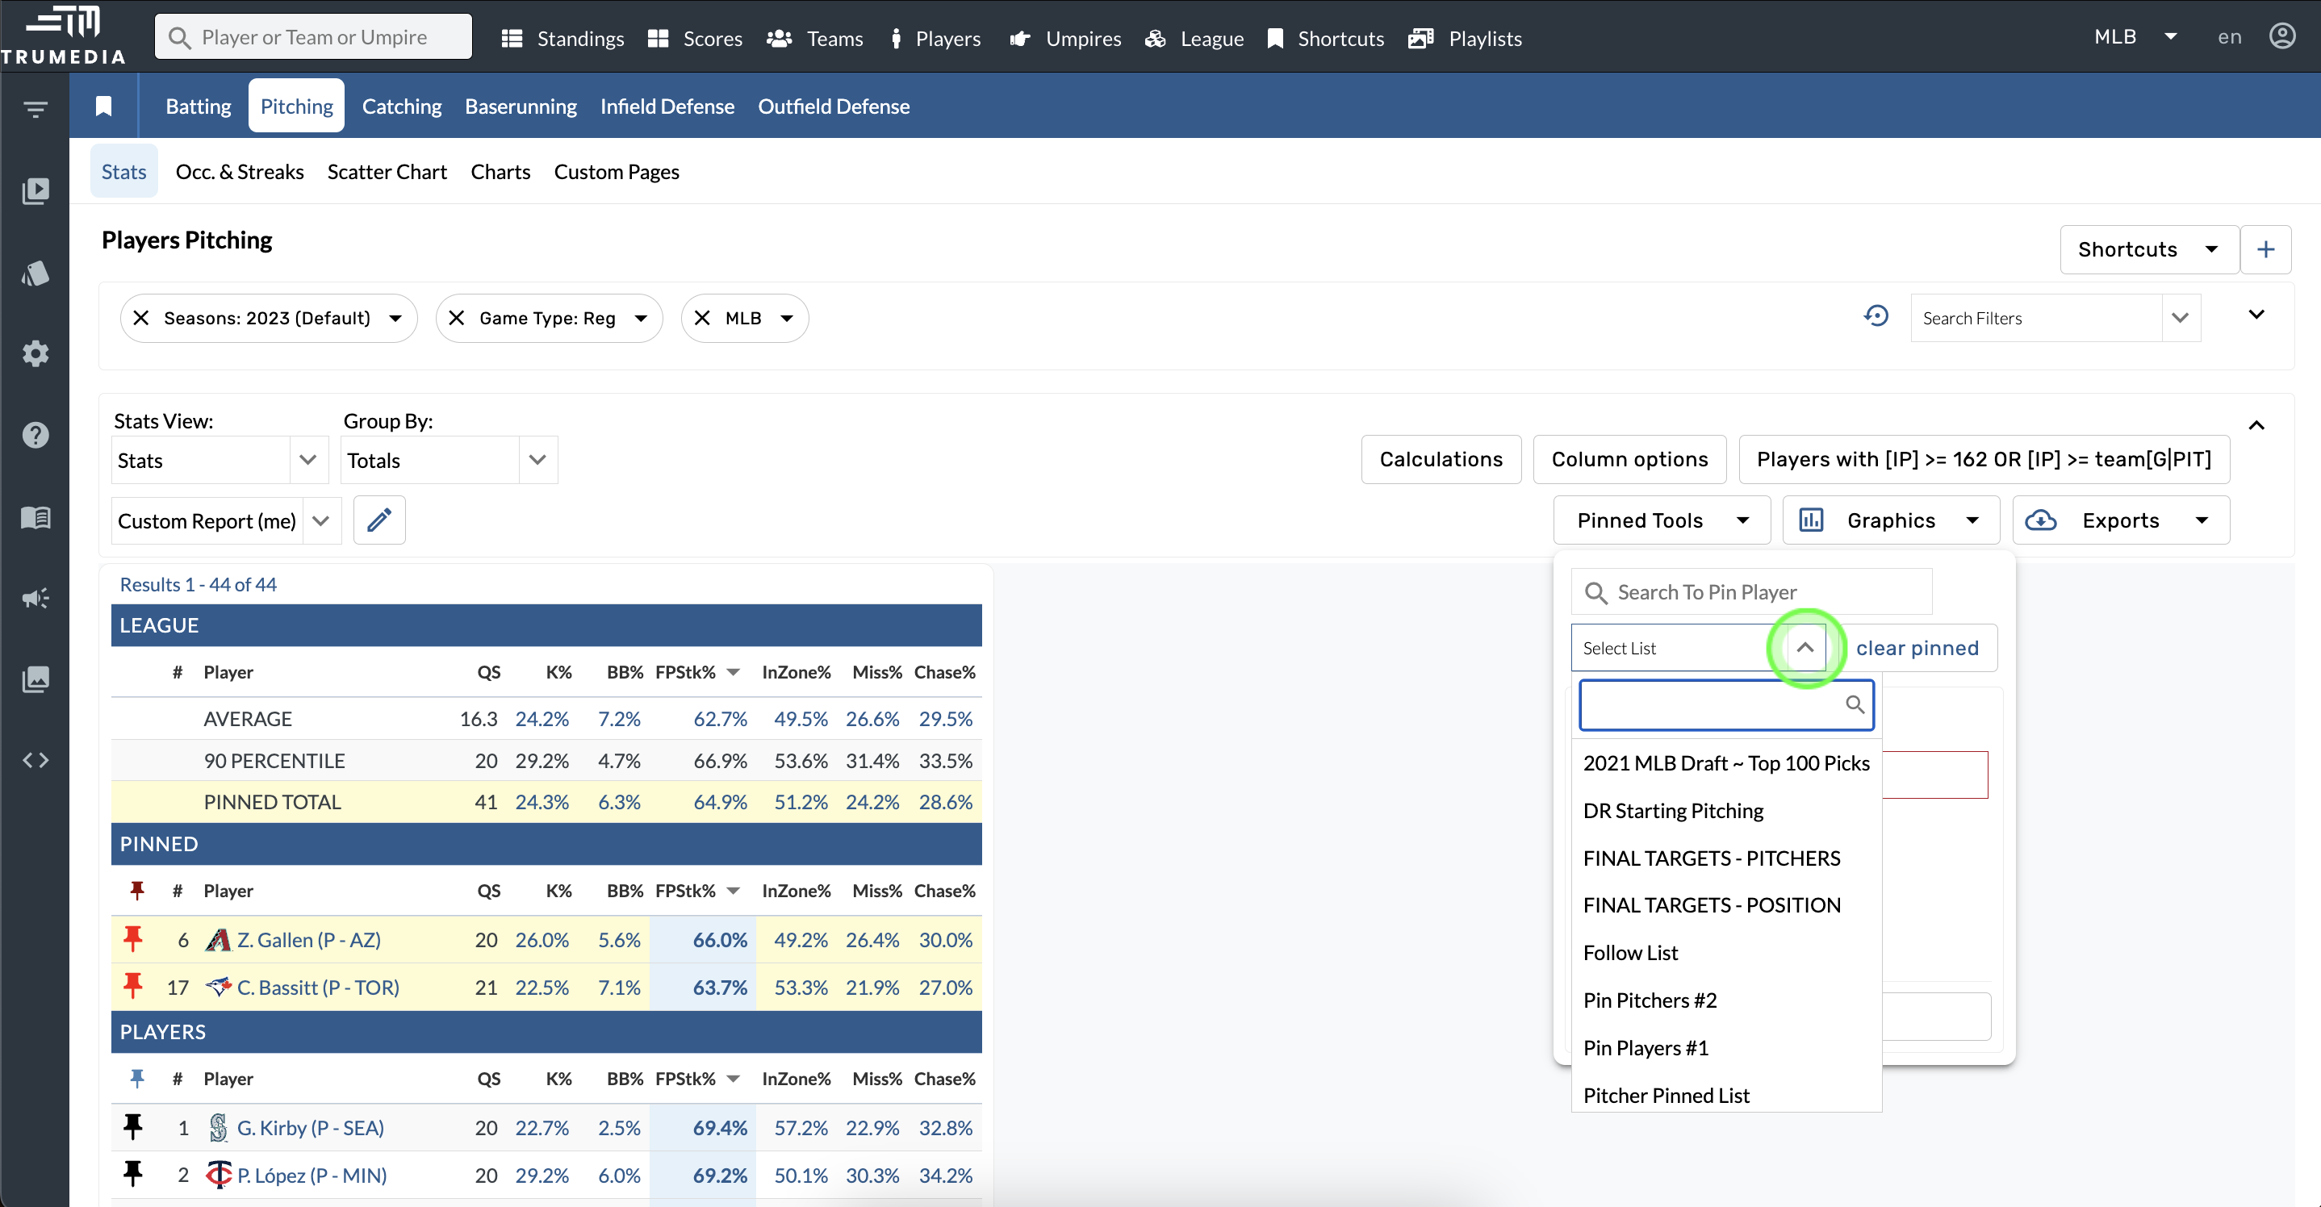2321x1207 pixels.
Task: Unpin Z. Gallen using red pin
Action: [133, 939]
